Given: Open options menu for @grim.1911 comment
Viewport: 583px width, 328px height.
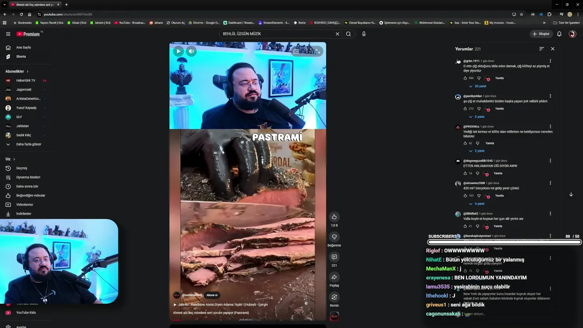Looking at the screenshot, I should click(x=550, y=61).
